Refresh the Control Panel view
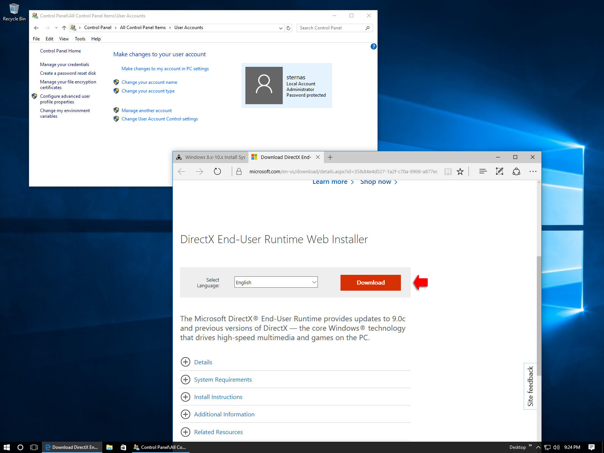The width and height of the screenshot is (604, 453). [288, 28]
